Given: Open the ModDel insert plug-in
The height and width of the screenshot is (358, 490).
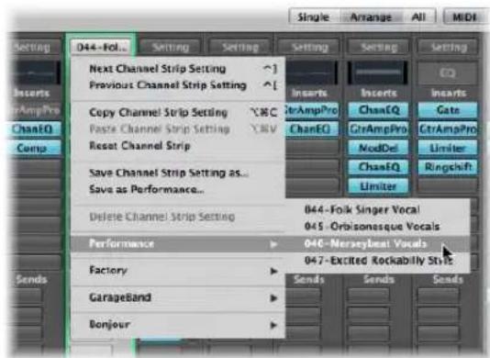Looking at the screenshot, I should click(378, 148).
